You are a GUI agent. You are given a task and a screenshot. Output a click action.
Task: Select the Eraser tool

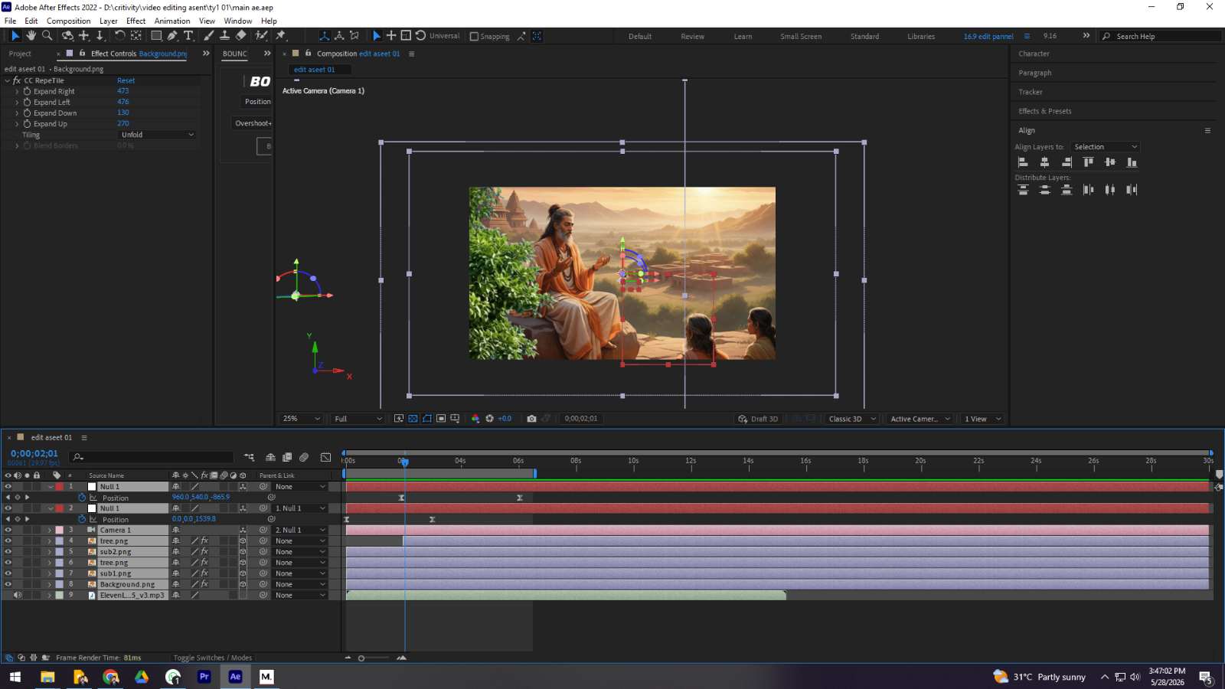pyautogui.click(x=241, y=35)
